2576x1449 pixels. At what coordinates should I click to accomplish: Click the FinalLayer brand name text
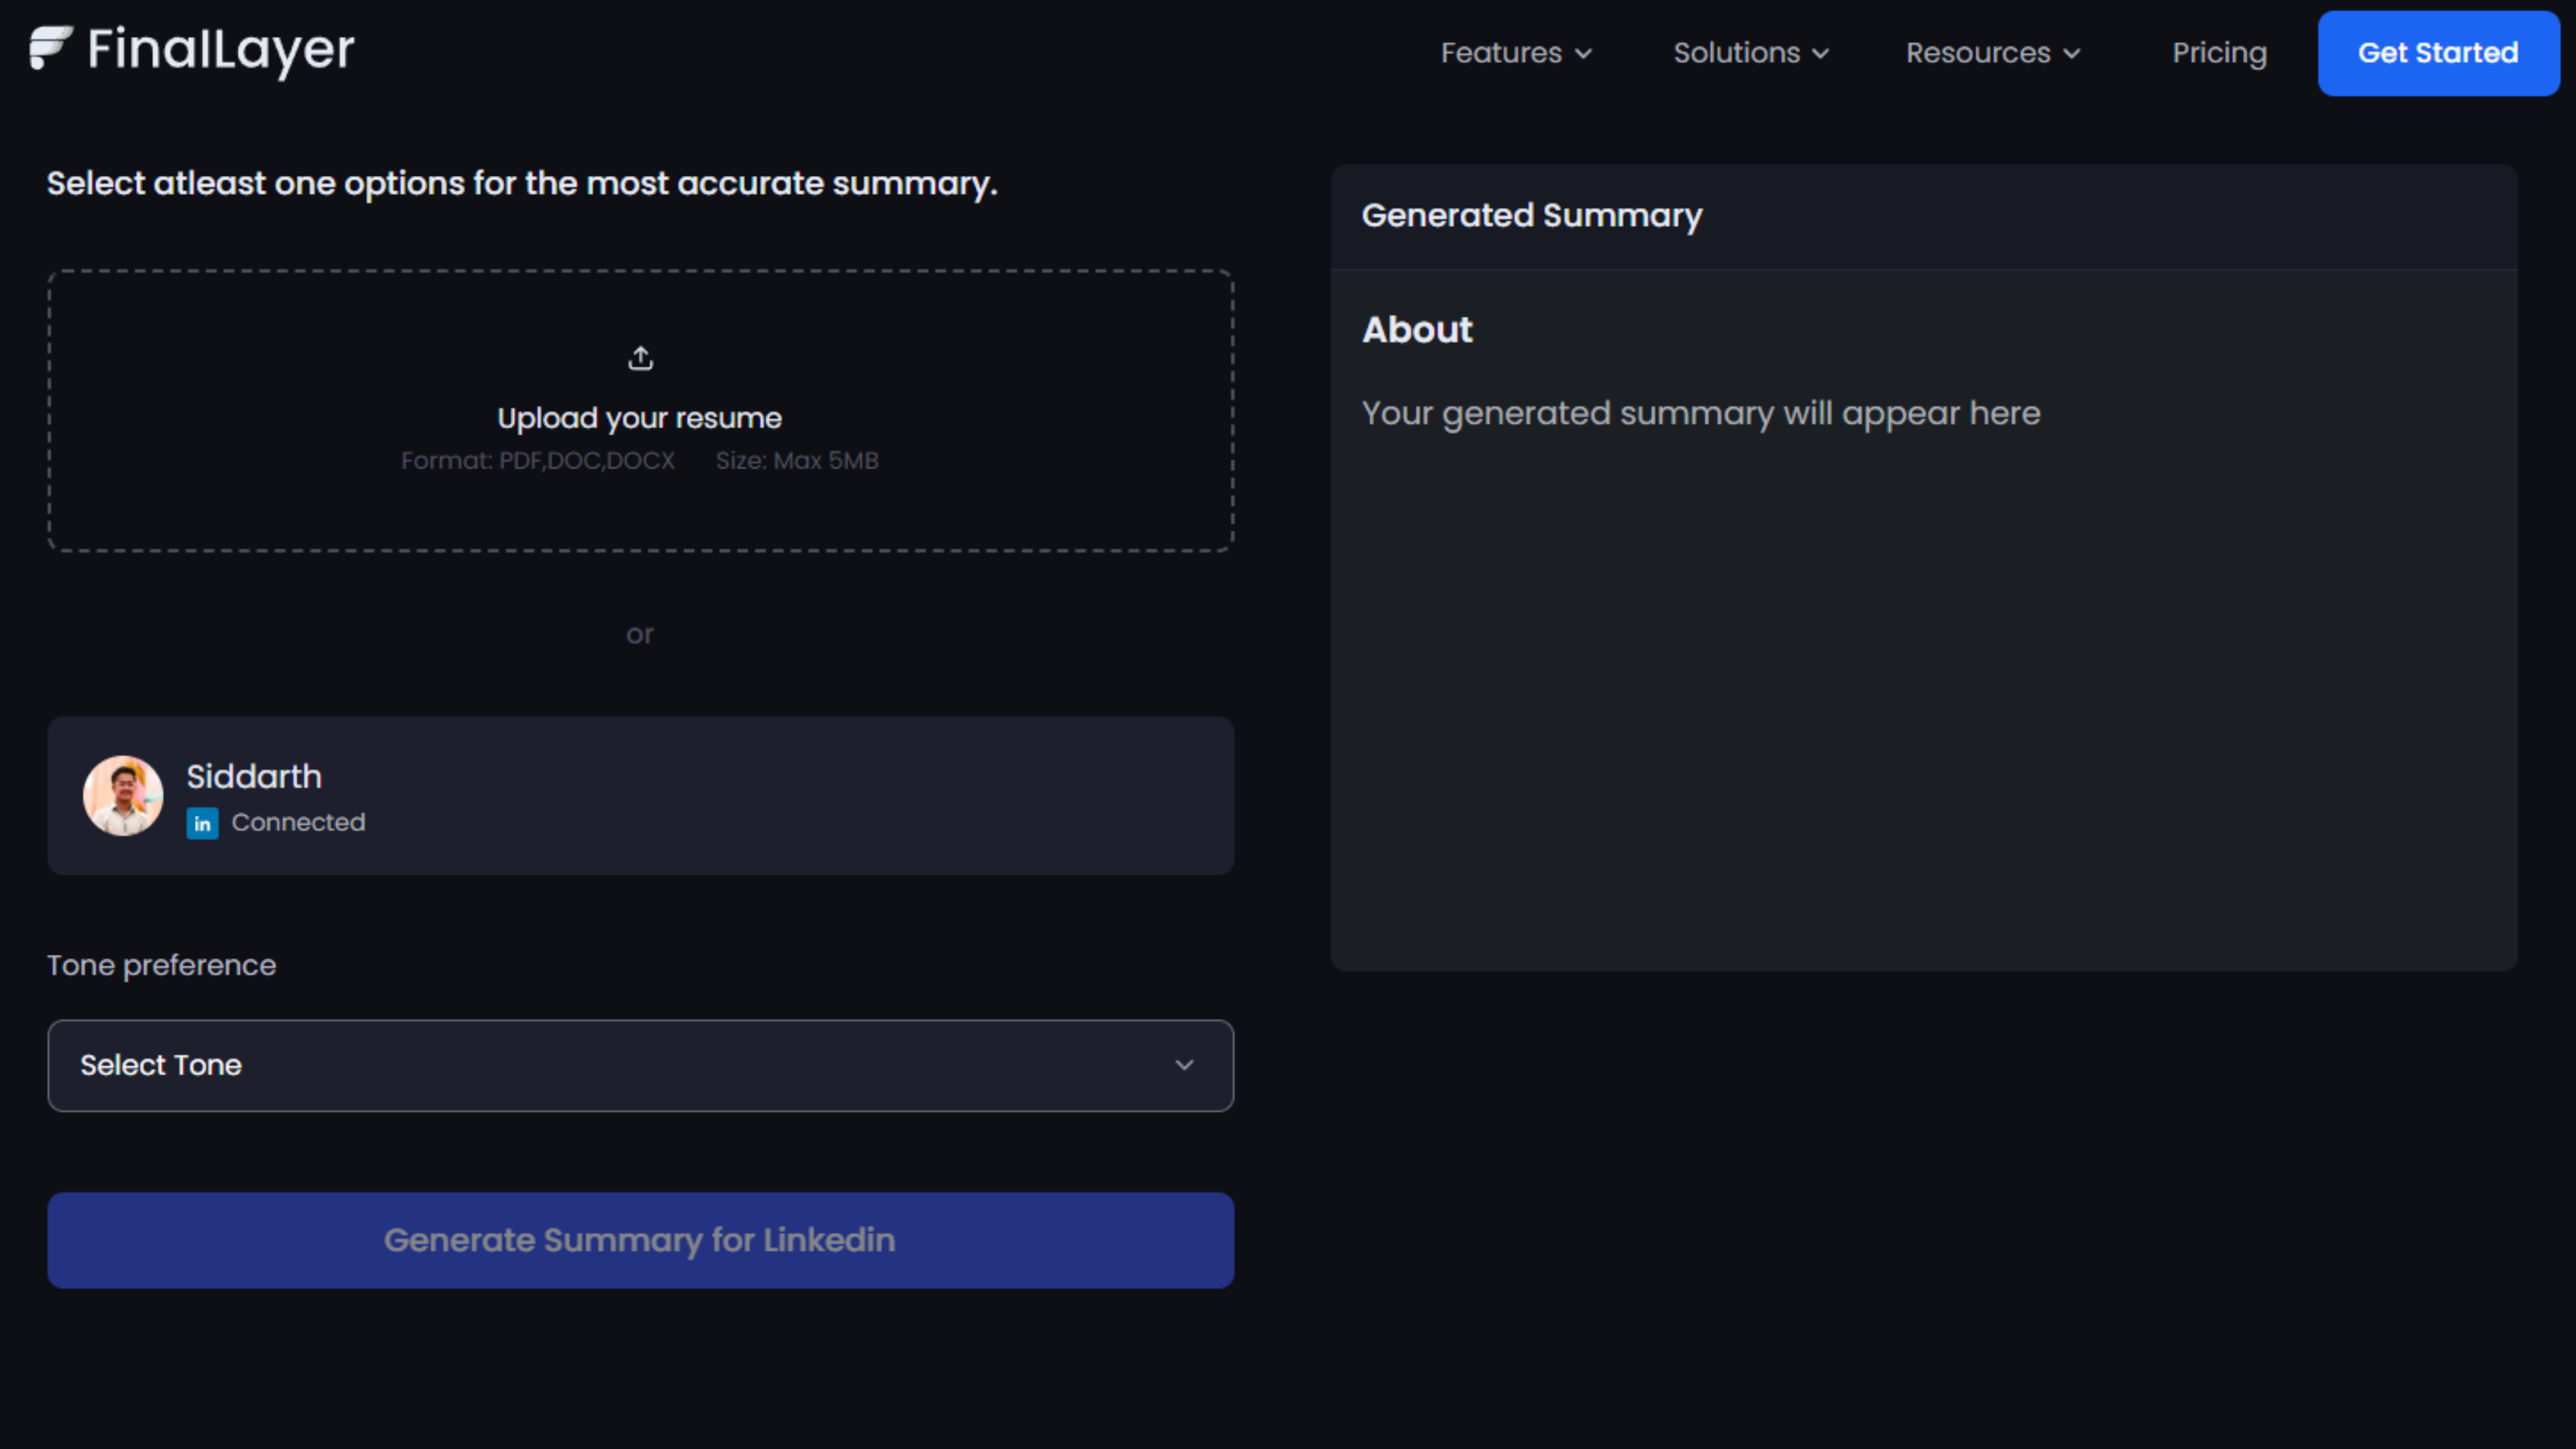click(221, 50)
